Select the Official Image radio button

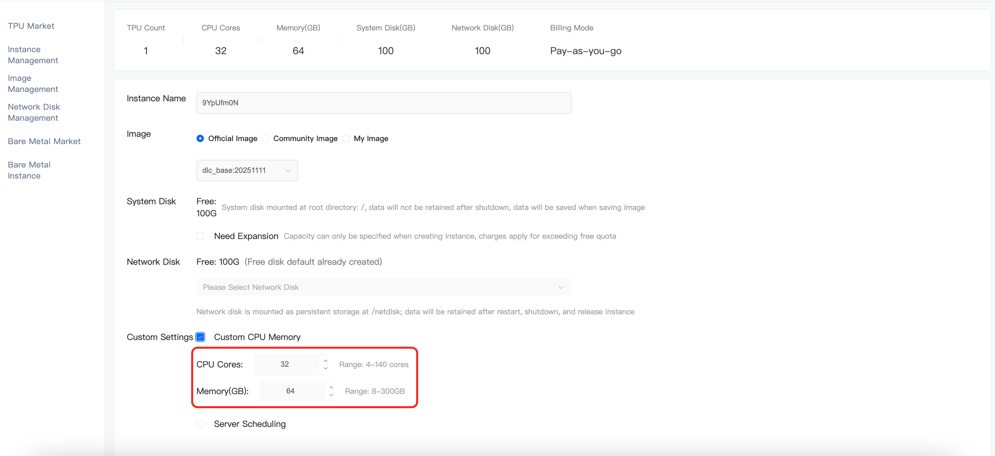tap(200, 138)
